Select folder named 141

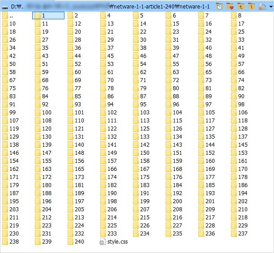(x=109, y=144)
